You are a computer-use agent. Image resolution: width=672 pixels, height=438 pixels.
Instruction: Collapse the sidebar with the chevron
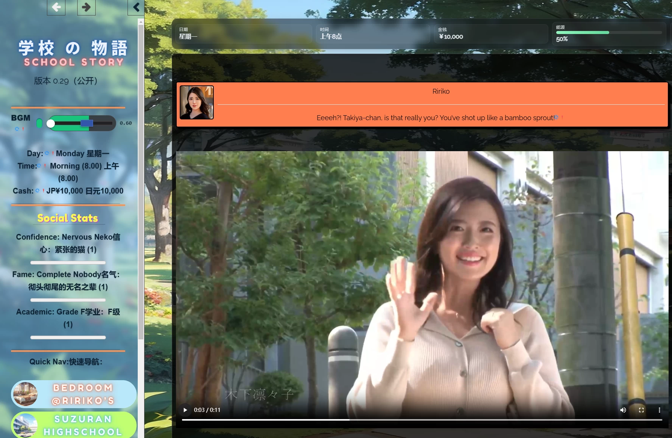(x=136, y=7)
